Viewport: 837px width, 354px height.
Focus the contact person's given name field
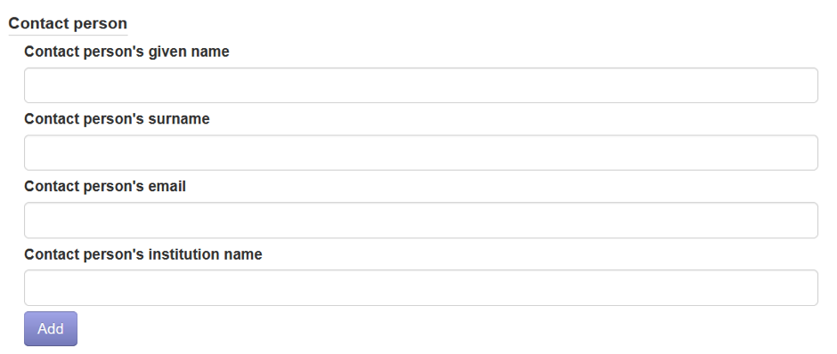[420, 85]
